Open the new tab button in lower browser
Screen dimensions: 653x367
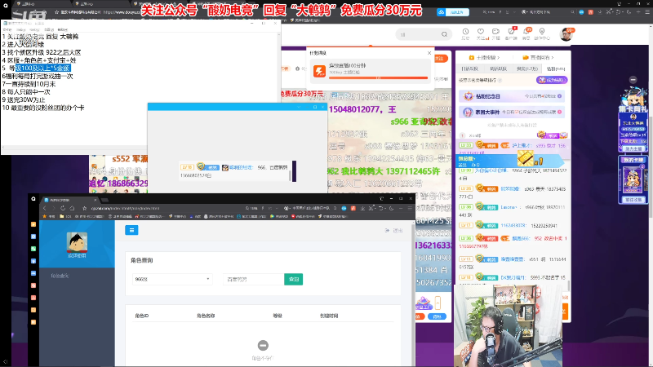coord(105,200)
